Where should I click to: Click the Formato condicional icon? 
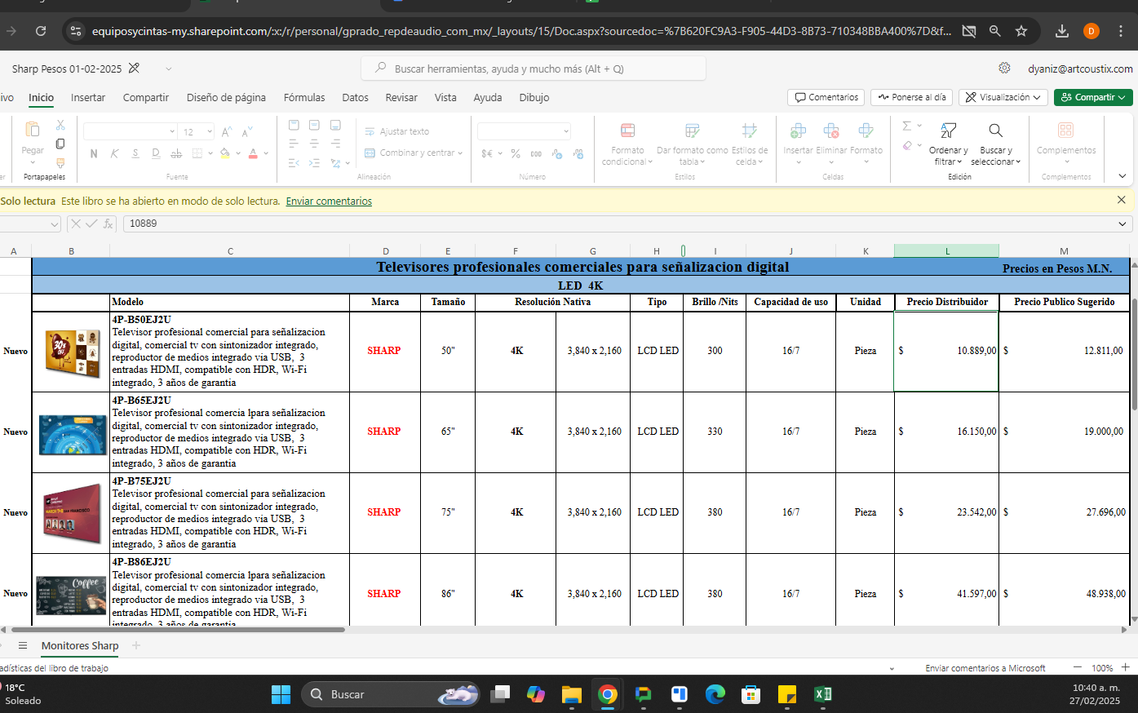coord(627,131)
